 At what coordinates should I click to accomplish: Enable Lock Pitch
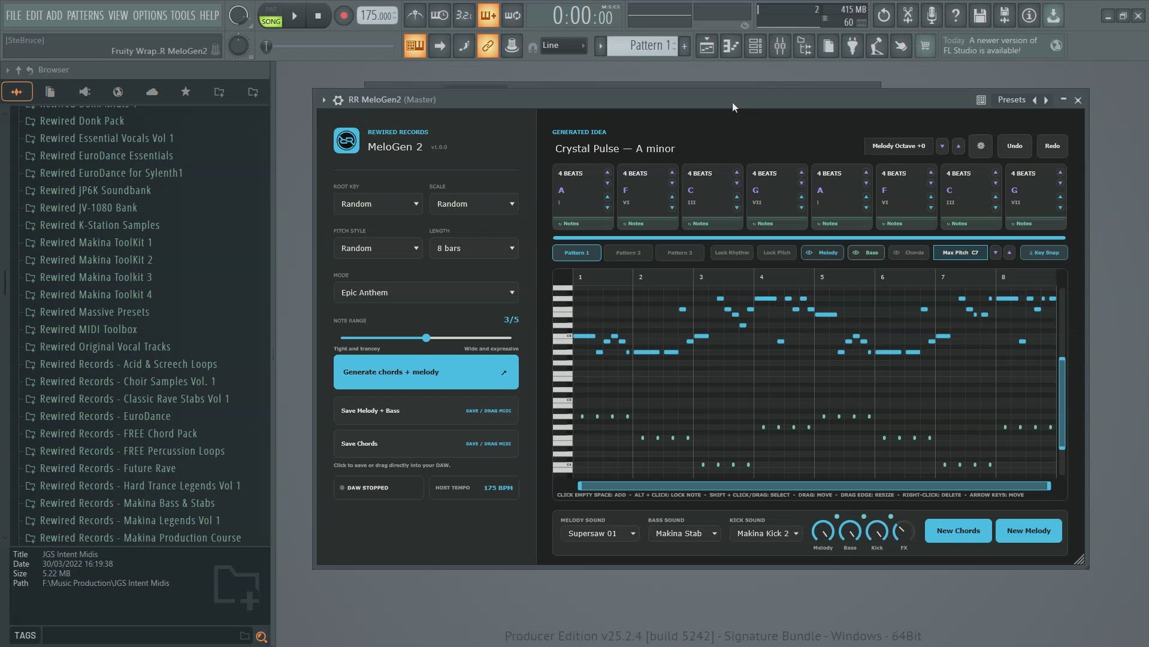pos(776,253)
